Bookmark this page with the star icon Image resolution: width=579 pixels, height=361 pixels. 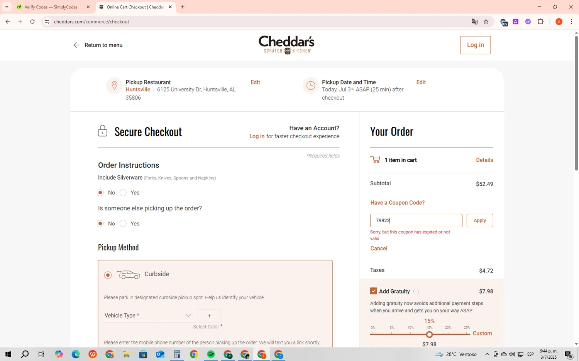(x=486, y=22)
